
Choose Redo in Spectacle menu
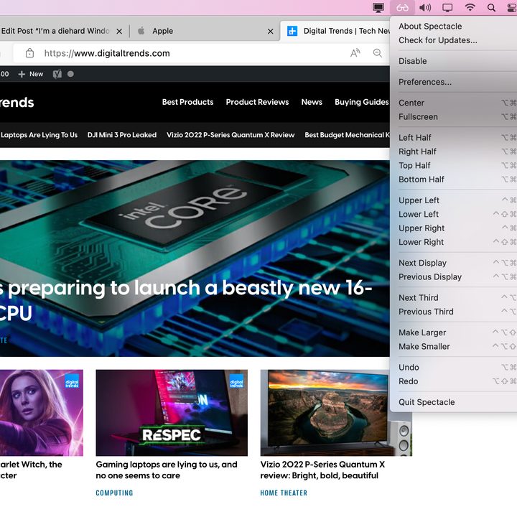click(453, 381)
